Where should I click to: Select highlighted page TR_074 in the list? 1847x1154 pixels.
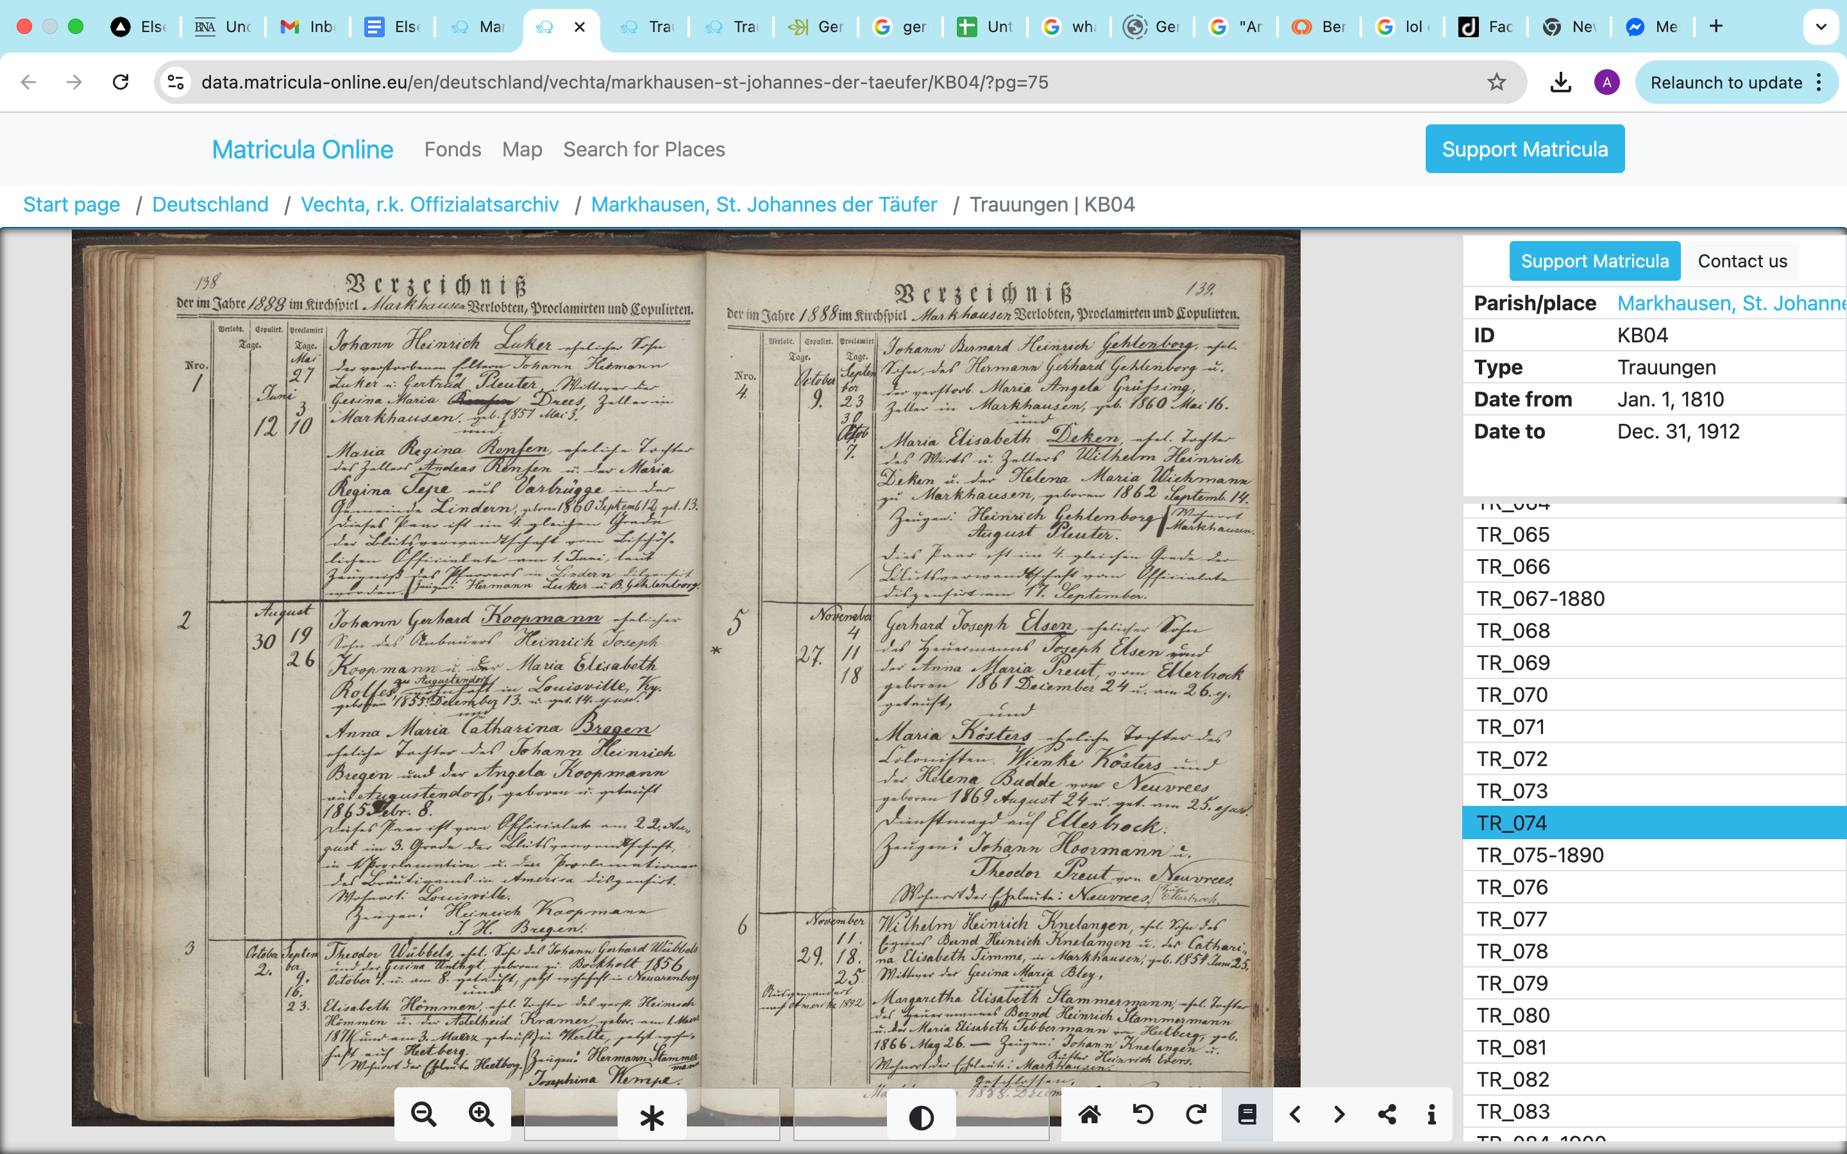(1655, 823)
